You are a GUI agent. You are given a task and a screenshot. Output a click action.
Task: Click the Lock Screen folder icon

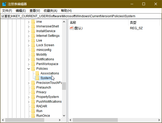[x=33, y=45]
